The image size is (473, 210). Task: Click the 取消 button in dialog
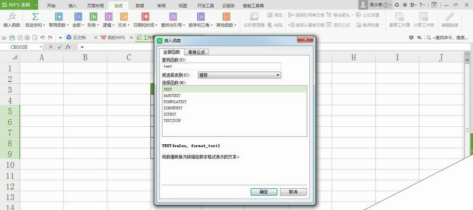pyautogui.click(x=293, y=192)
